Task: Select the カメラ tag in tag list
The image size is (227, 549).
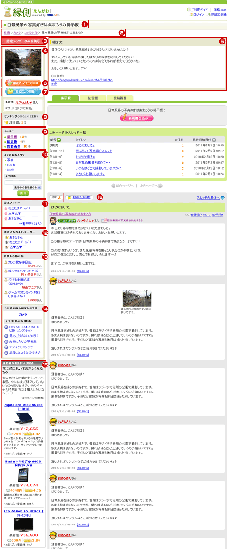Action: [11, 170]
